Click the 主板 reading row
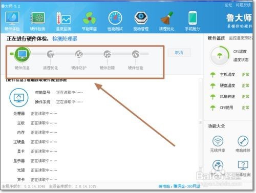The width and height of the screenshot is (256, 193). click(37, 123)
